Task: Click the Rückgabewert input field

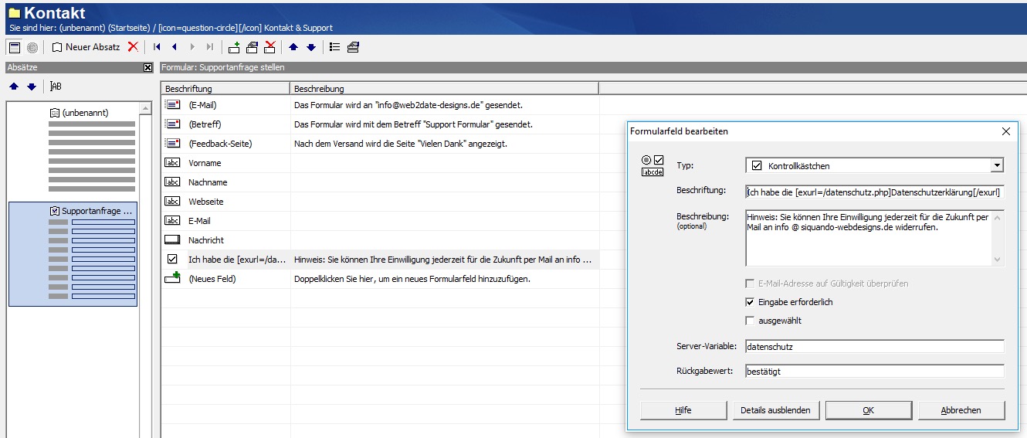Action: pos(875,372)
